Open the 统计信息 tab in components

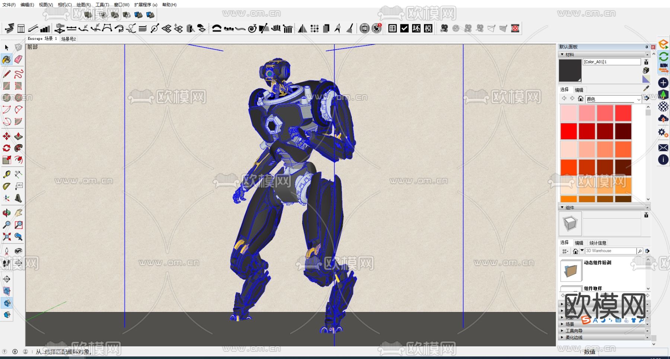click(x=598, y=243)
